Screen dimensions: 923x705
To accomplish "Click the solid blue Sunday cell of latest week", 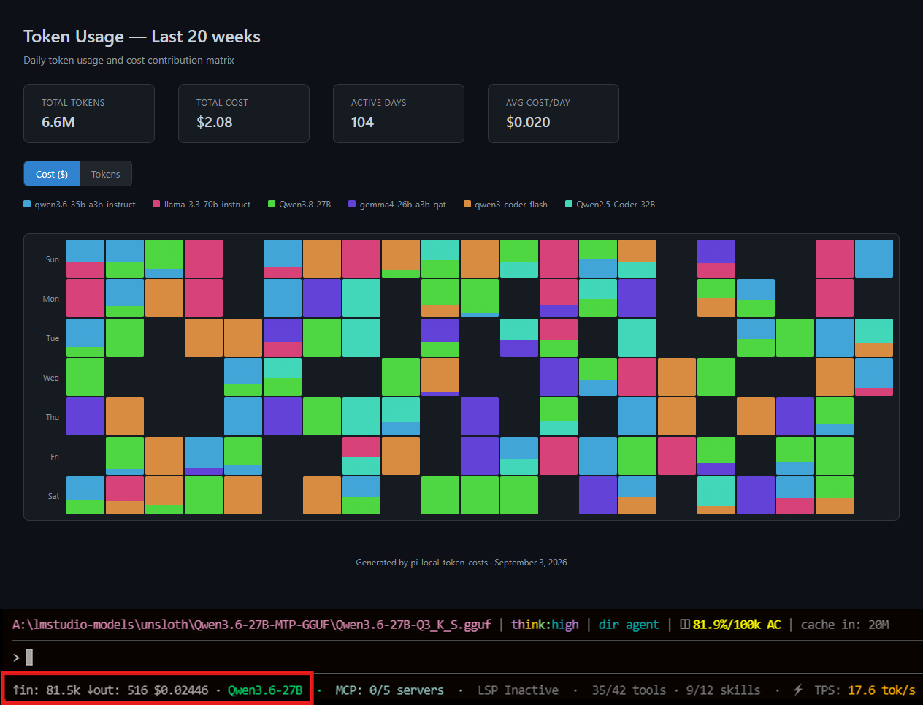I will pos(874,259).
